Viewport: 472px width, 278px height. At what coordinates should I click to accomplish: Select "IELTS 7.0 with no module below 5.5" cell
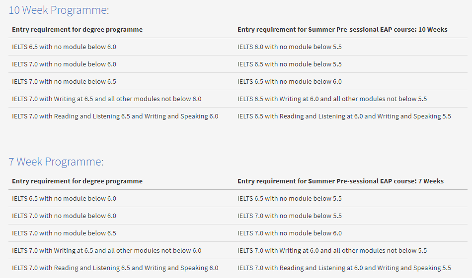(x=290, y=216)
